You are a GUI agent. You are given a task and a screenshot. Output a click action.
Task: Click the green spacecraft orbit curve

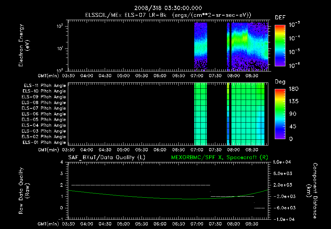pos(168,198)
